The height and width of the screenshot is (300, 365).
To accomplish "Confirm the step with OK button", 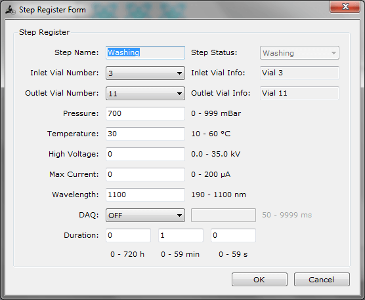I will [x=259, y=280].
